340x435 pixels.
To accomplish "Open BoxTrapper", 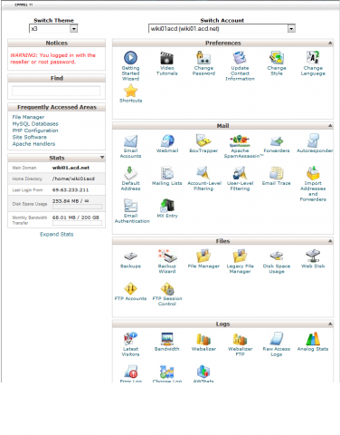I will [203, 144].
